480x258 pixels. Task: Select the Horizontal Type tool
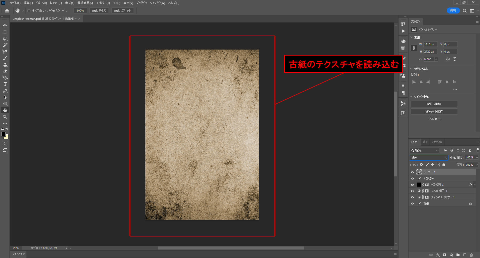[5, 84]
